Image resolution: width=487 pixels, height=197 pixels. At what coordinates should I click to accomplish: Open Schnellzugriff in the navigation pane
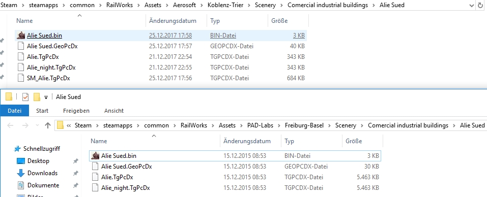(x=42, y=149)
